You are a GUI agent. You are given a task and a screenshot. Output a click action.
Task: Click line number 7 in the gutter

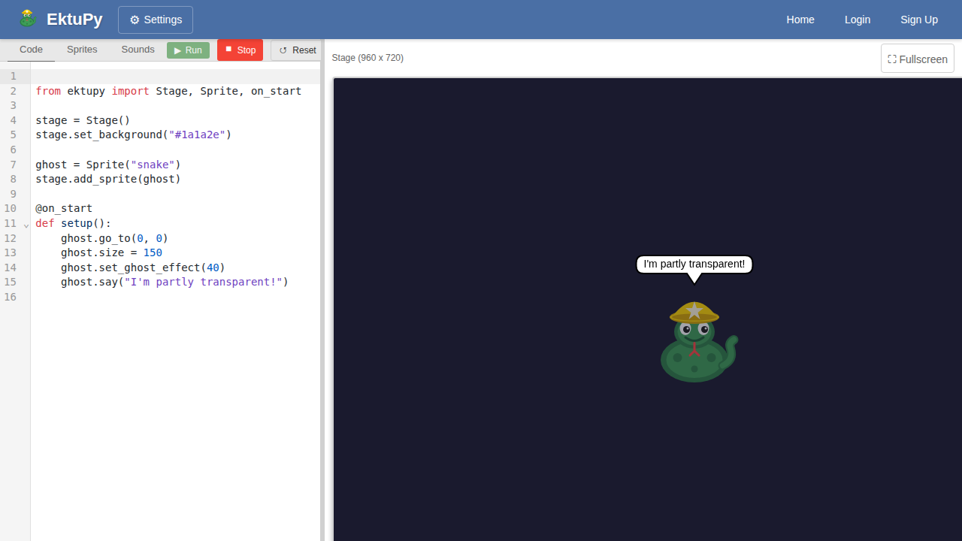(13, 165)
